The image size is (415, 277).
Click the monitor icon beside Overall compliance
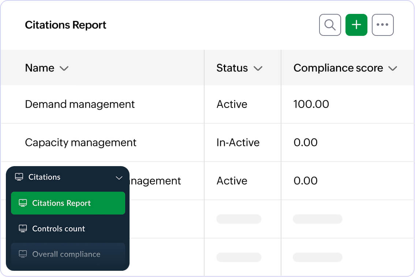coord(23,254)
